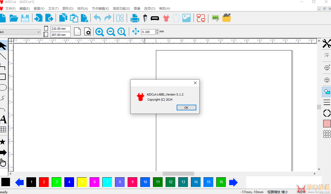Open the 图形(D) menu
331x194 pixels.
[68, 9]
